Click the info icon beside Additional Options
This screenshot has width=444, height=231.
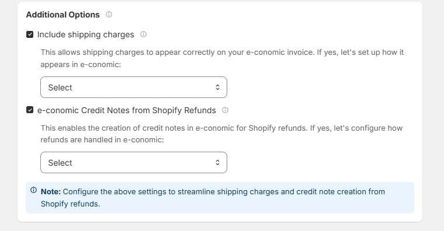[109, 15]
